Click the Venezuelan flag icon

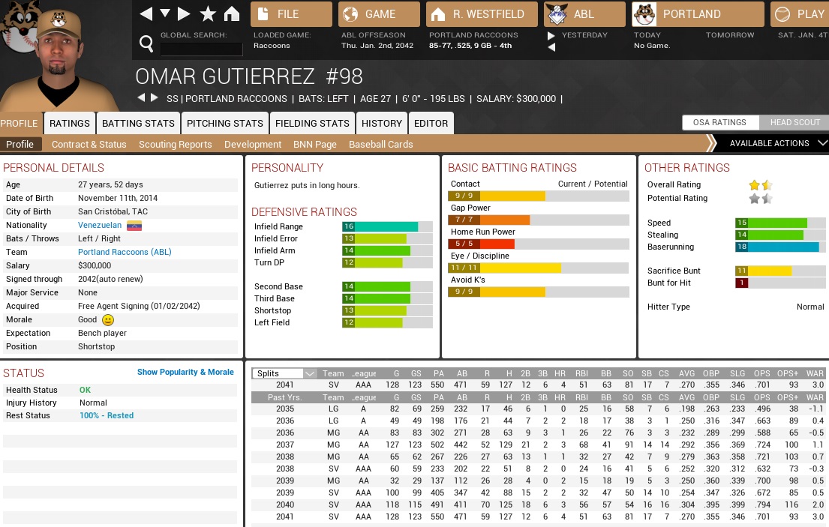[134, 226]
